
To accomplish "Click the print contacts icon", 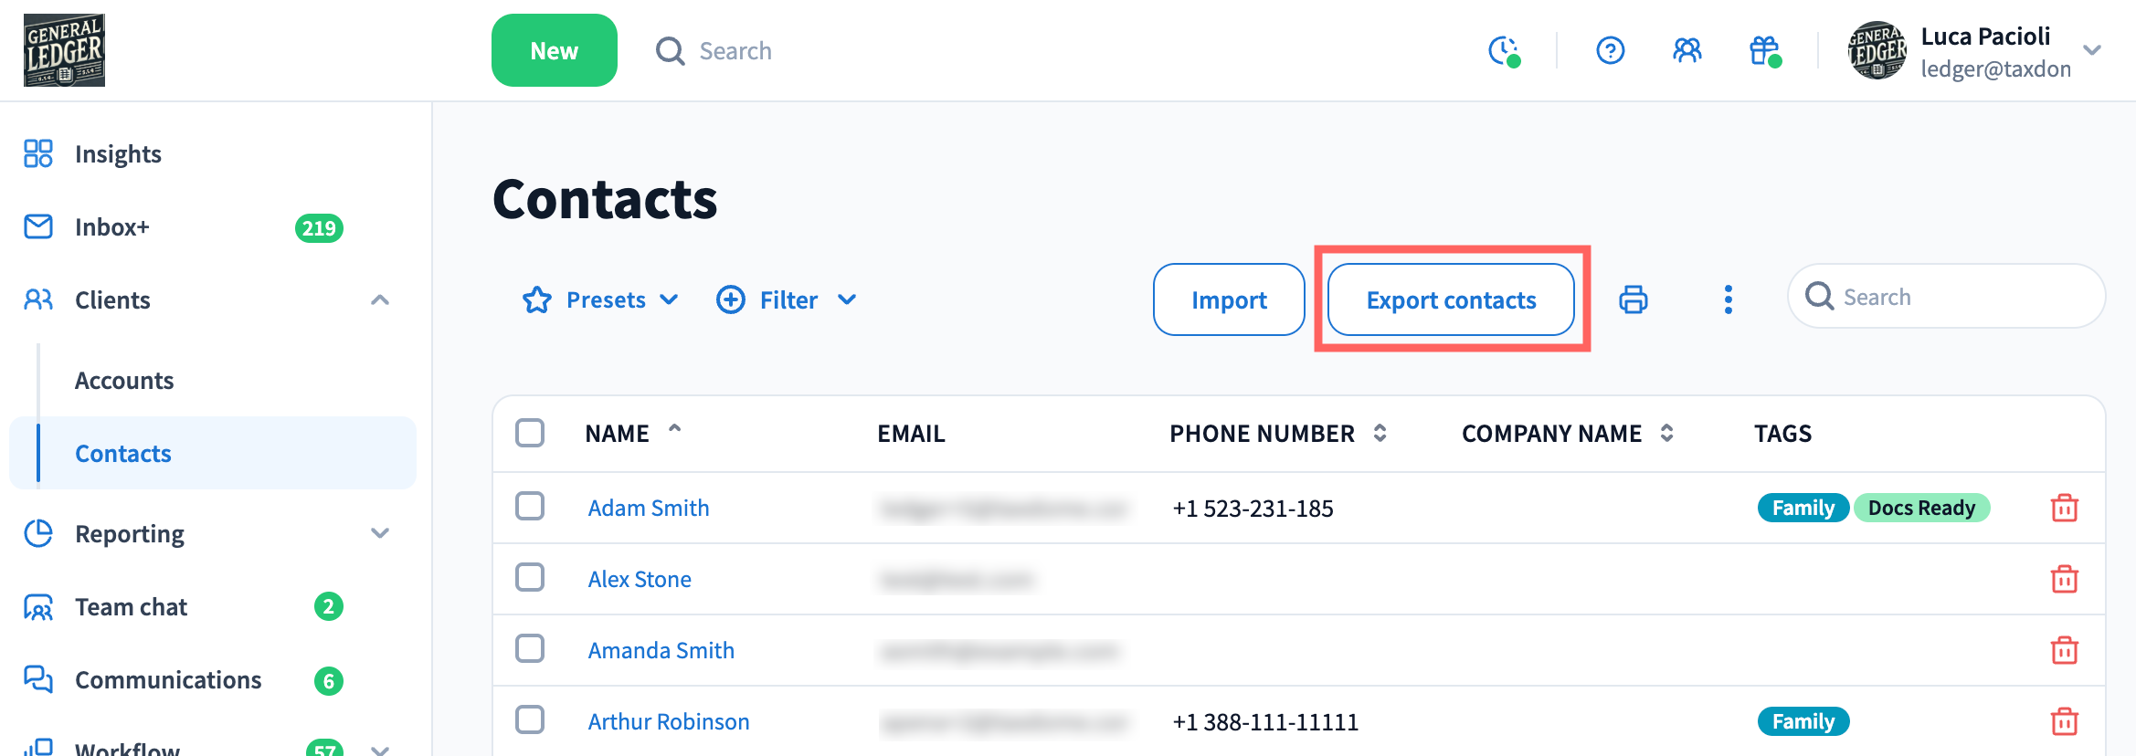I will point(1633,299).
